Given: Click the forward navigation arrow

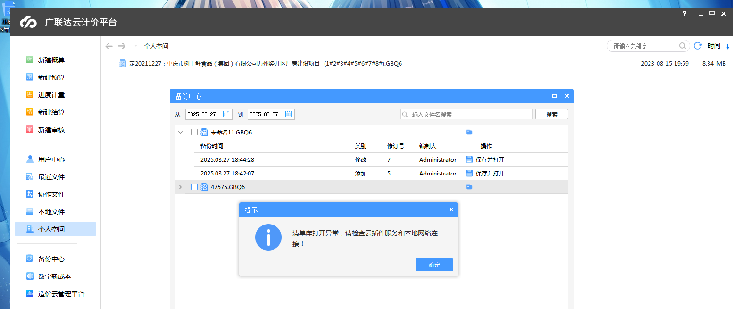Looking at the screenshot, I should pyautogui.click(x=122, y=46).
